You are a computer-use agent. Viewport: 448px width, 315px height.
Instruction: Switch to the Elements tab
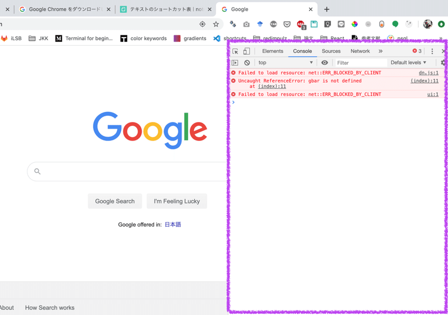(x=273, y=51)
